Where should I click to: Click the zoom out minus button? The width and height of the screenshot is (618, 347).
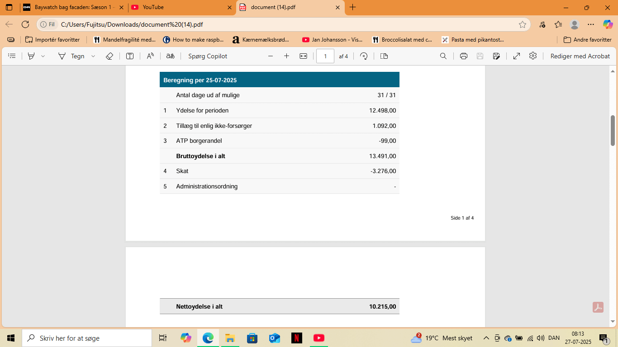[271, 56]
